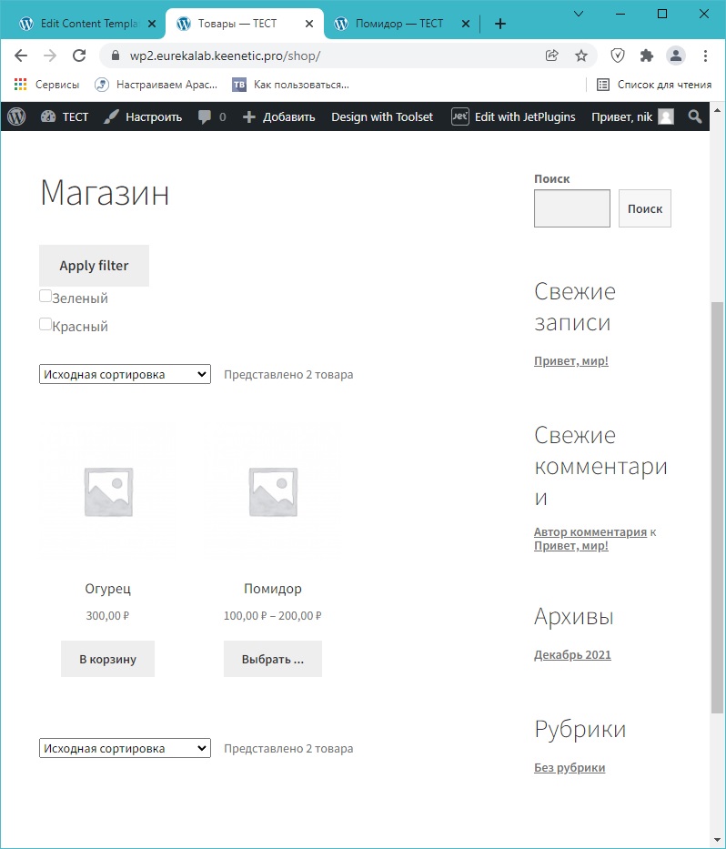Click the Помидор product thumbnail image
The height and width of the screenshot is (849, 726).
273,491
